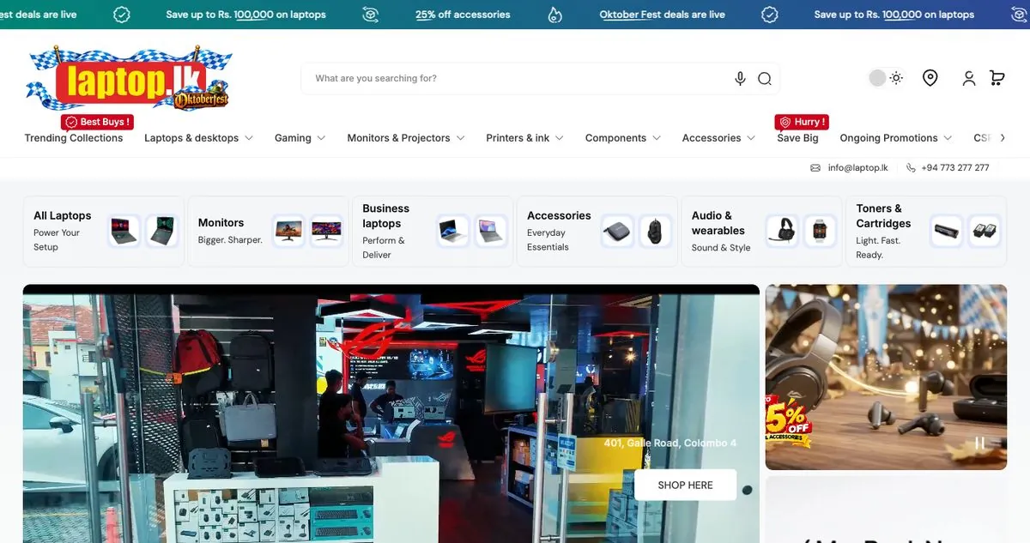Click the Hurry! badge
The image size is (1030, 543).
(x=802, y=122)
